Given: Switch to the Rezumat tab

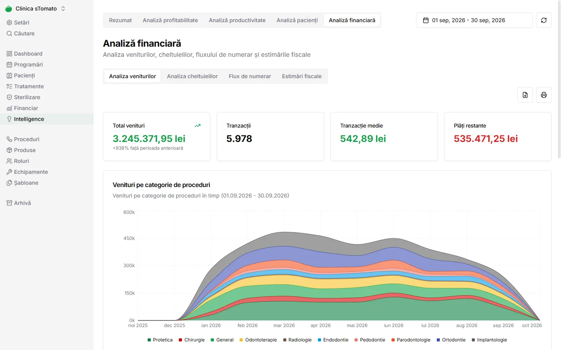Looking at the screenshot, I should 120,20.
